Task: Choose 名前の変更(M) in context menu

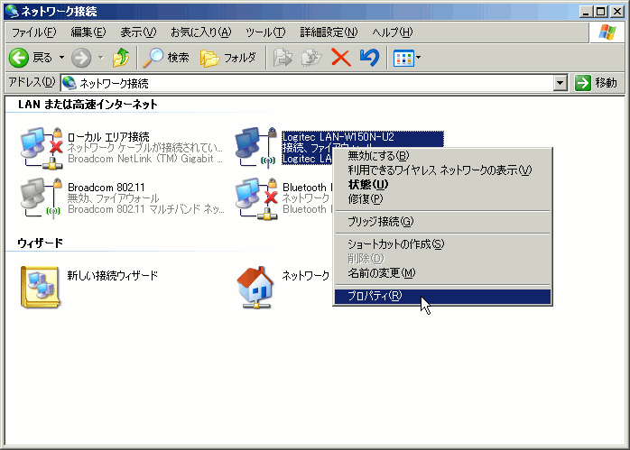Action: 442,273
